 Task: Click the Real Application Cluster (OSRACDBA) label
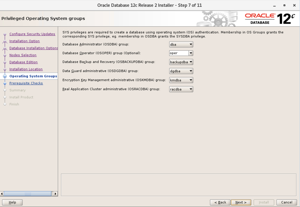point(111,89)
